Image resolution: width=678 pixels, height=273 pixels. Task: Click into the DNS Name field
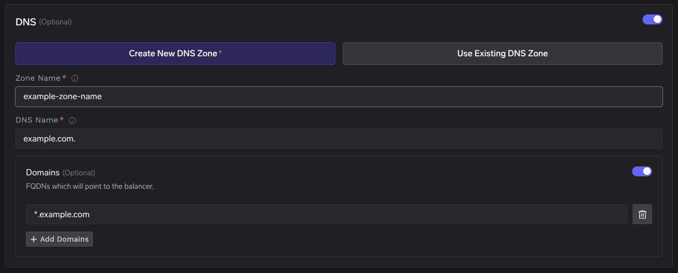[x=339, y=138]
